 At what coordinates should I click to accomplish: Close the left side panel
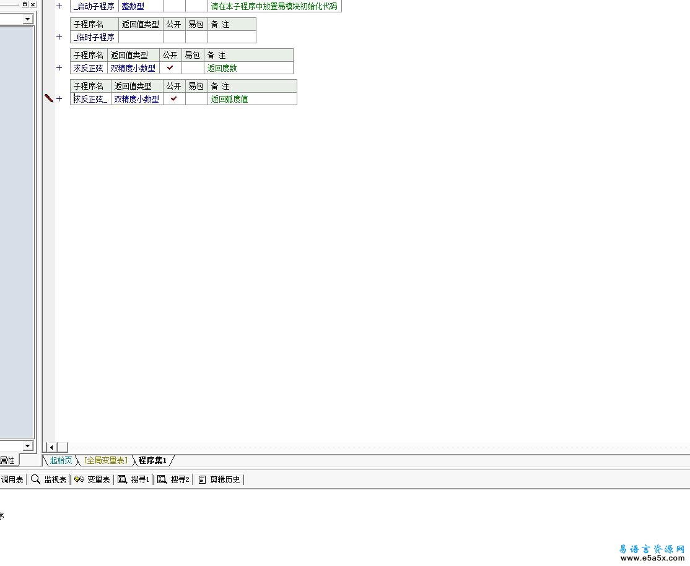click(33, 4)
